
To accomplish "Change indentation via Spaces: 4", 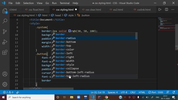I will (x=113, y=92).
